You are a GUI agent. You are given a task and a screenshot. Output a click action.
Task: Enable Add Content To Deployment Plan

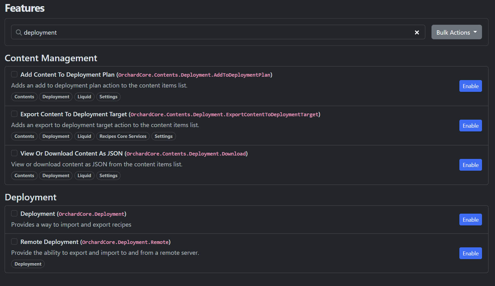point(471,86)
